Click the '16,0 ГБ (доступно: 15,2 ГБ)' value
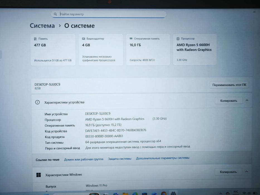260x195 pixels. point(103,125)
